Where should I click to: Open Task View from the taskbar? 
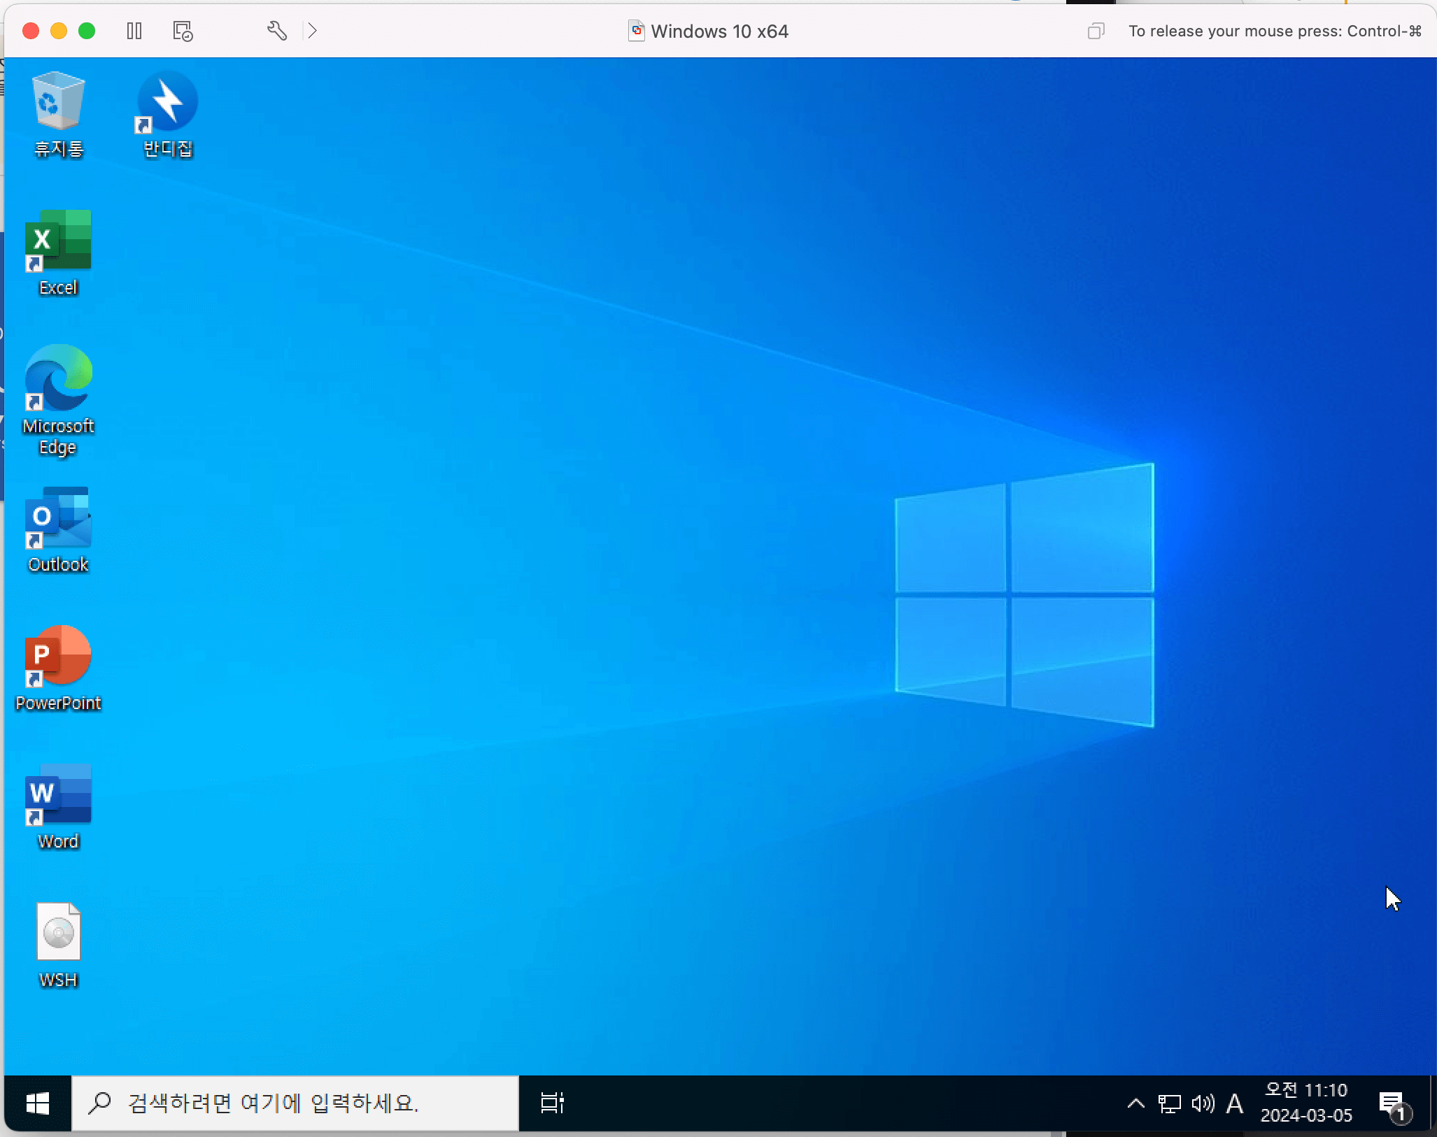[x=552, y=1103]
